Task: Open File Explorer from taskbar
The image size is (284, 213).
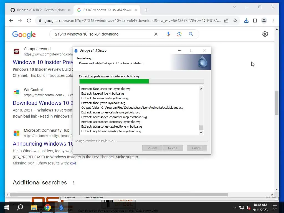Action: [34, 207]
